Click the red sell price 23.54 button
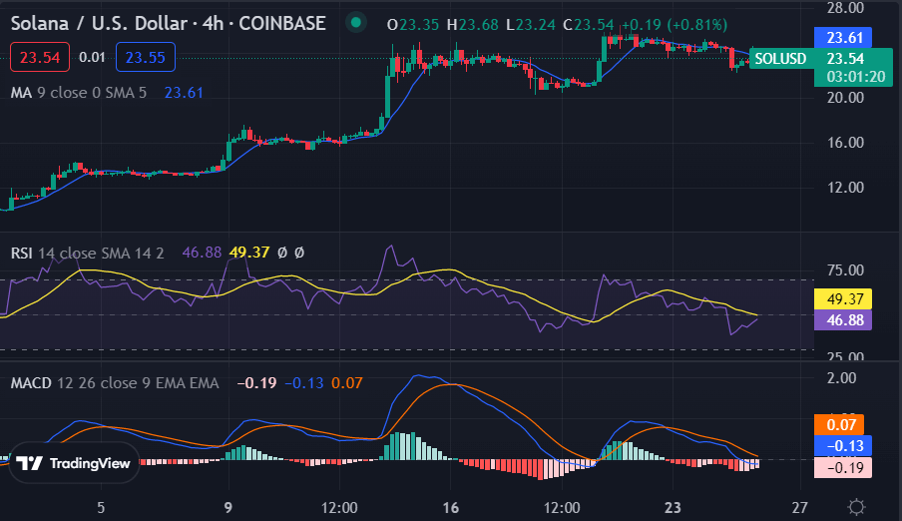This screenshot has width=902, height=521. (x=40, y=57)
